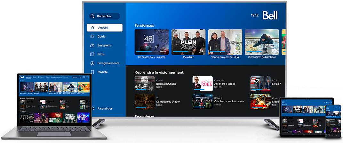Image resolution: width=343 pixels, height=143 pixels.
Task: Click the 19:12 clock on the TV
Action: [255, 15]
